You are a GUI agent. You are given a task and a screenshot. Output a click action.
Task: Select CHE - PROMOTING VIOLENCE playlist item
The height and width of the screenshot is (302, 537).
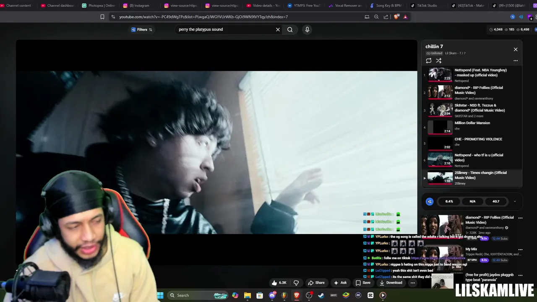click(x=472, y=143)
